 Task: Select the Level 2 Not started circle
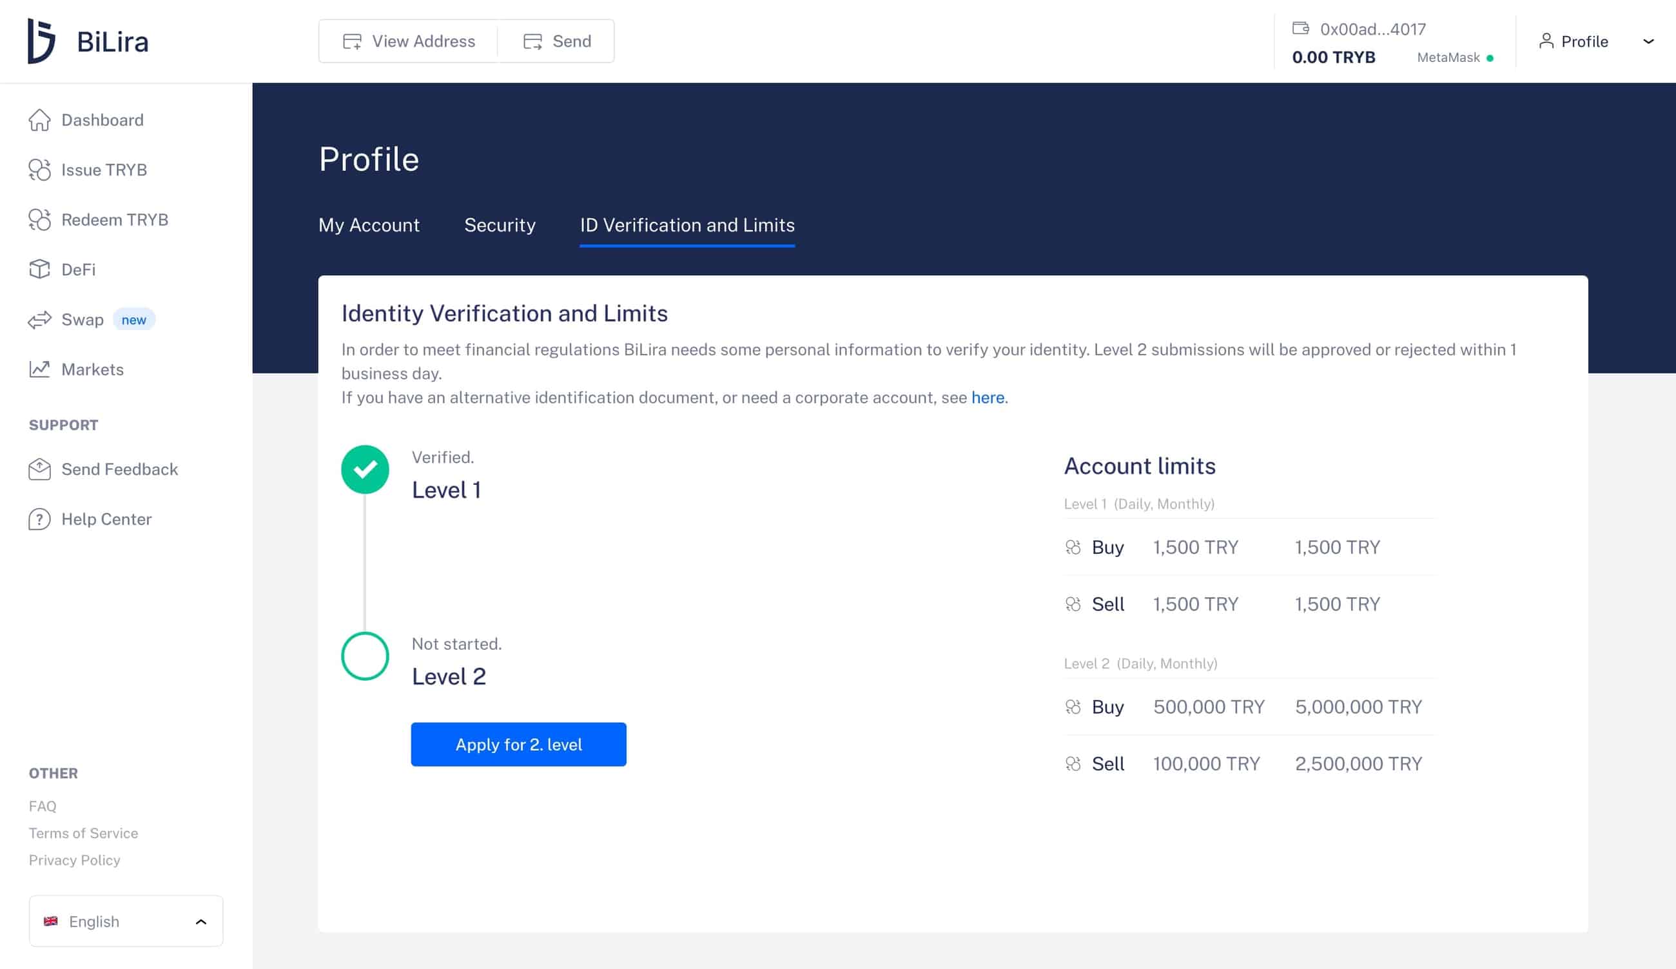point(364,656)
